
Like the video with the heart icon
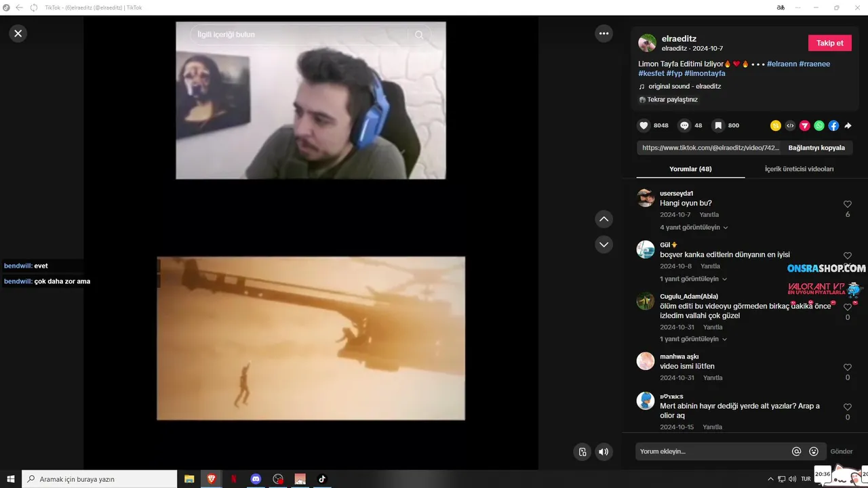[x=644, y=125]
